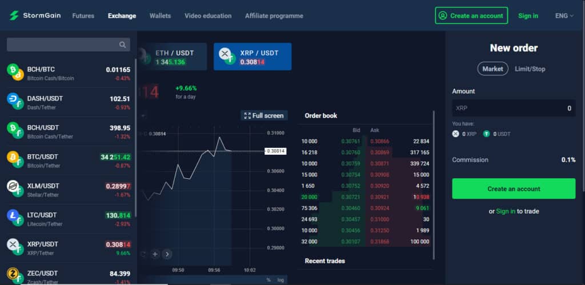Screen dimensions: 585x285
Task: Select BCH/USDT price 398.95
Action: pyautogui.click(x=120, y=128)
